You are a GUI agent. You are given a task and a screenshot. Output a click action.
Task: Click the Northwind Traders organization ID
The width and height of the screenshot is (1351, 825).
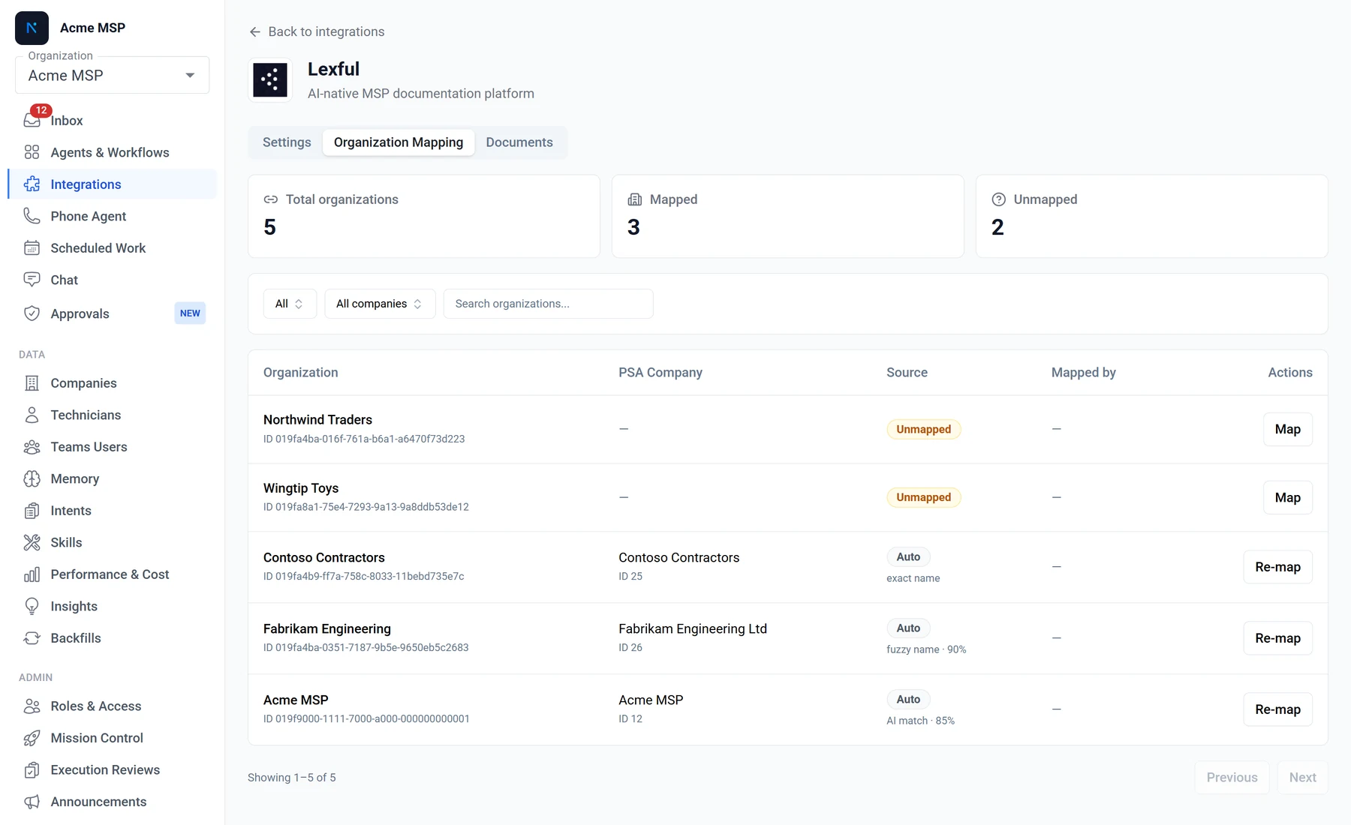pyautogui.click(x=364, y=439)
